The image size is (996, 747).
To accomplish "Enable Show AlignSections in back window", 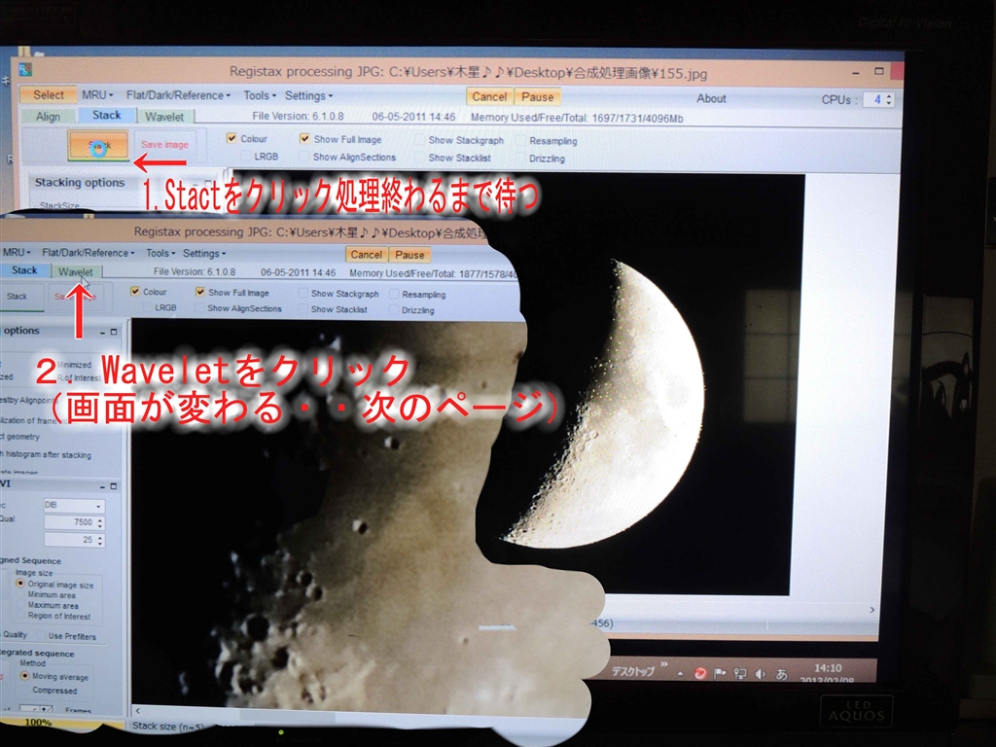I will pos(304,157).
